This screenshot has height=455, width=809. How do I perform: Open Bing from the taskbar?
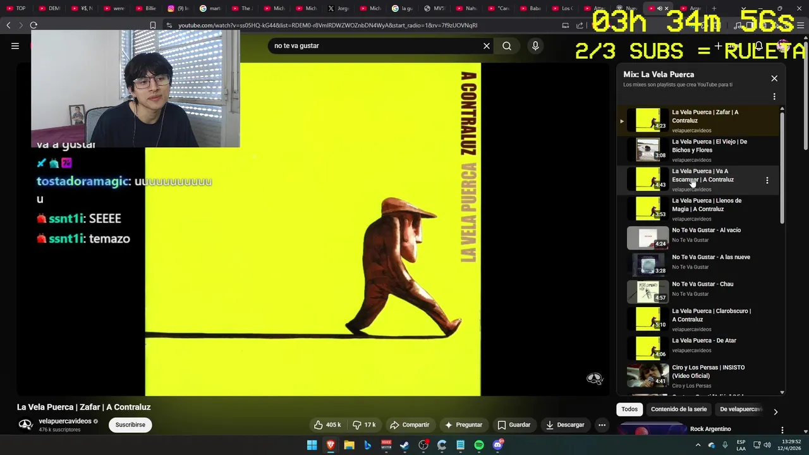pos(367,446)
